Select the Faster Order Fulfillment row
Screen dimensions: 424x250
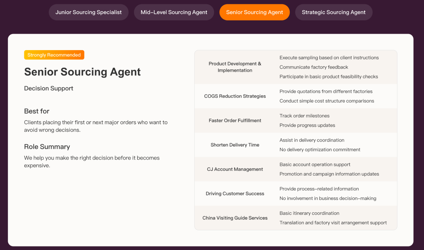pos(235,120)
